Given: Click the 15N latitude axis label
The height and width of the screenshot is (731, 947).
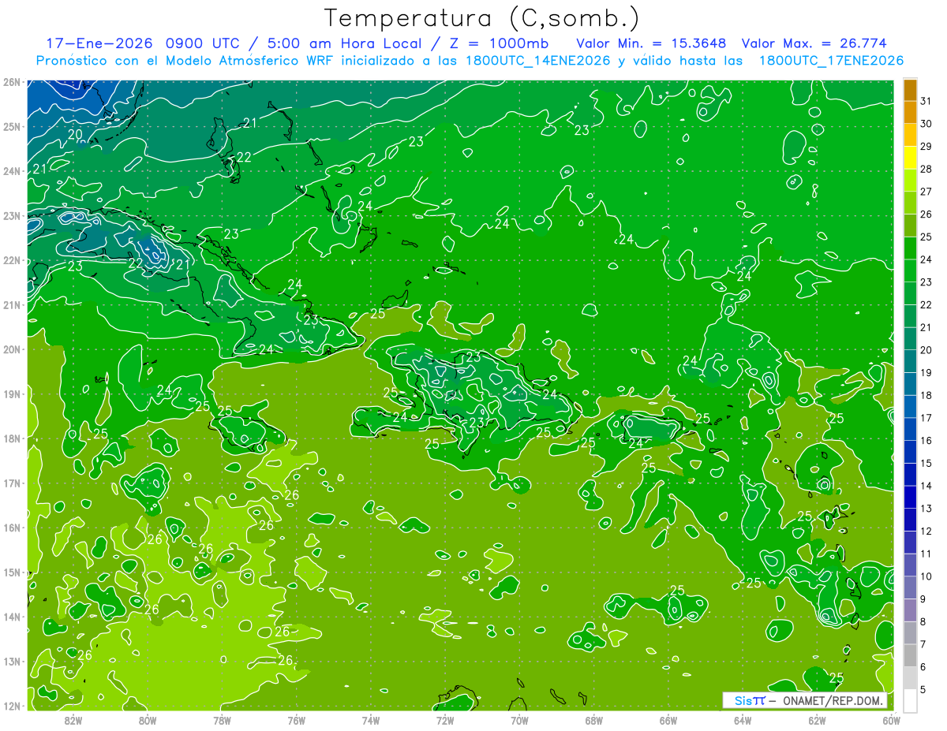Looking at the screenshot, I should (11, 572).
